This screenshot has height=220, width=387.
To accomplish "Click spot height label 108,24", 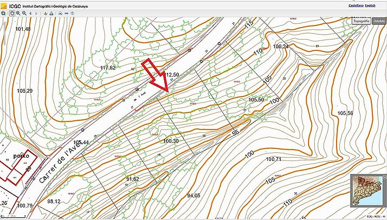I will click(281, 47).
